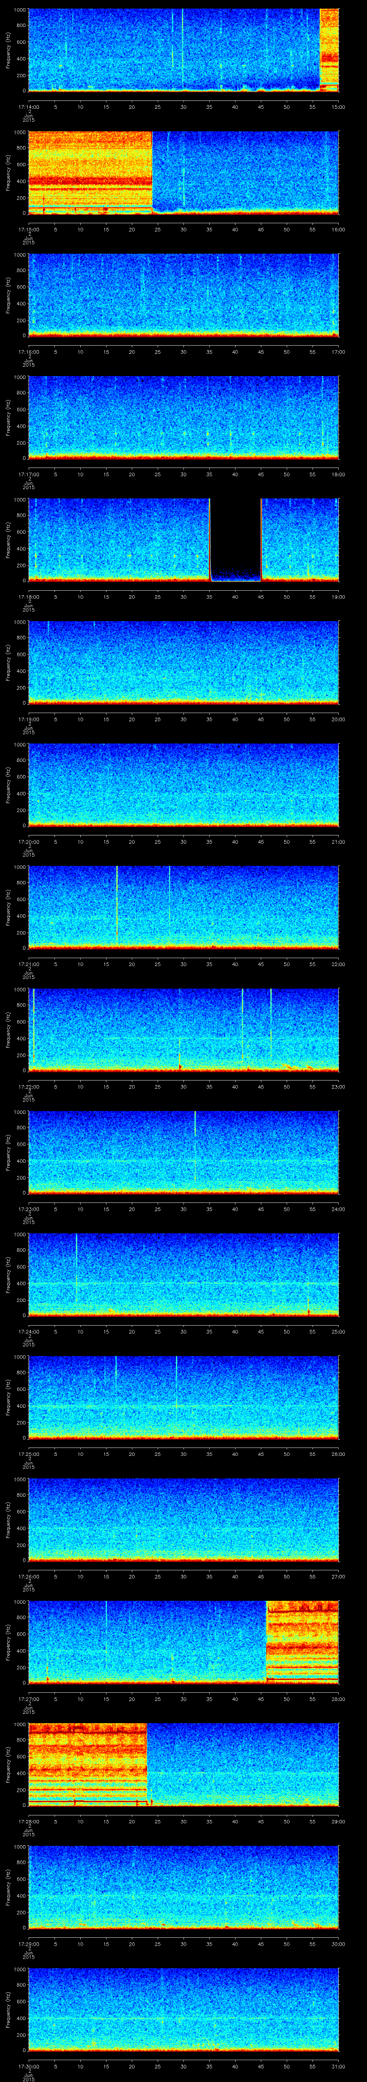Click the '28:00' end time label
The image size is (367, 2082).
338,1699
